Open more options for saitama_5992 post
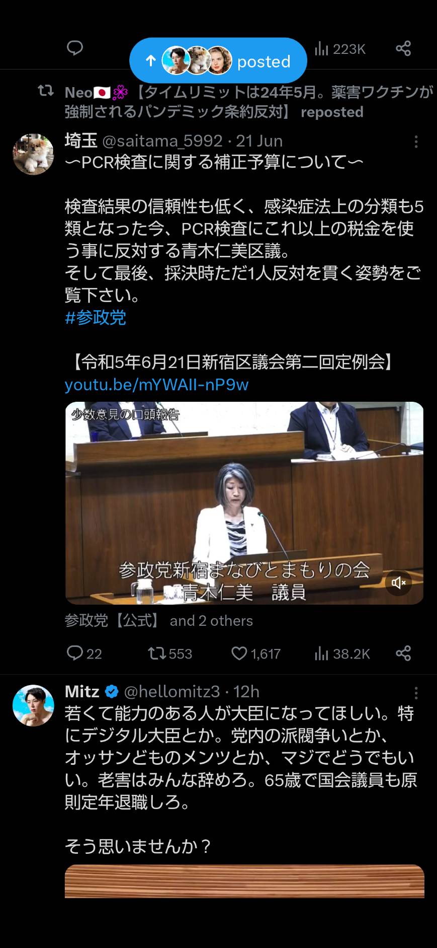The height and width of the screenshot is (948, 437). [416, 142]
